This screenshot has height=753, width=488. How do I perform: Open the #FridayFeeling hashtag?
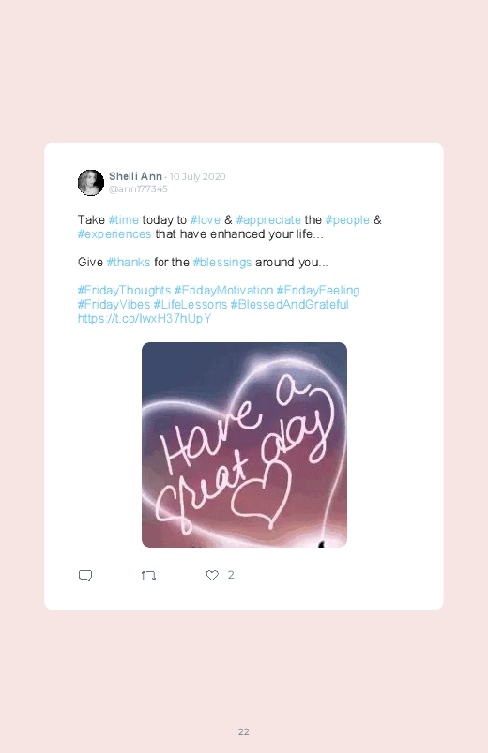(x=318, y=291)
